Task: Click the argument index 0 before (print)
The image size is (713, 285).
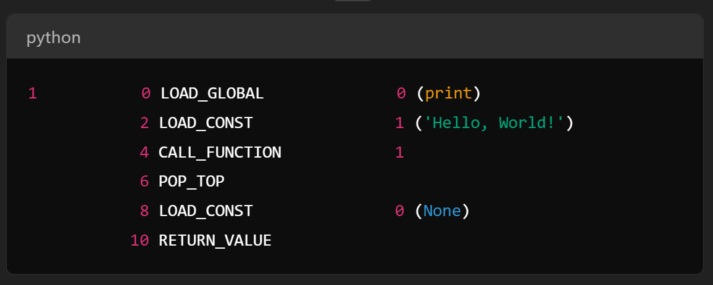Action: click(x=401, y=94)
